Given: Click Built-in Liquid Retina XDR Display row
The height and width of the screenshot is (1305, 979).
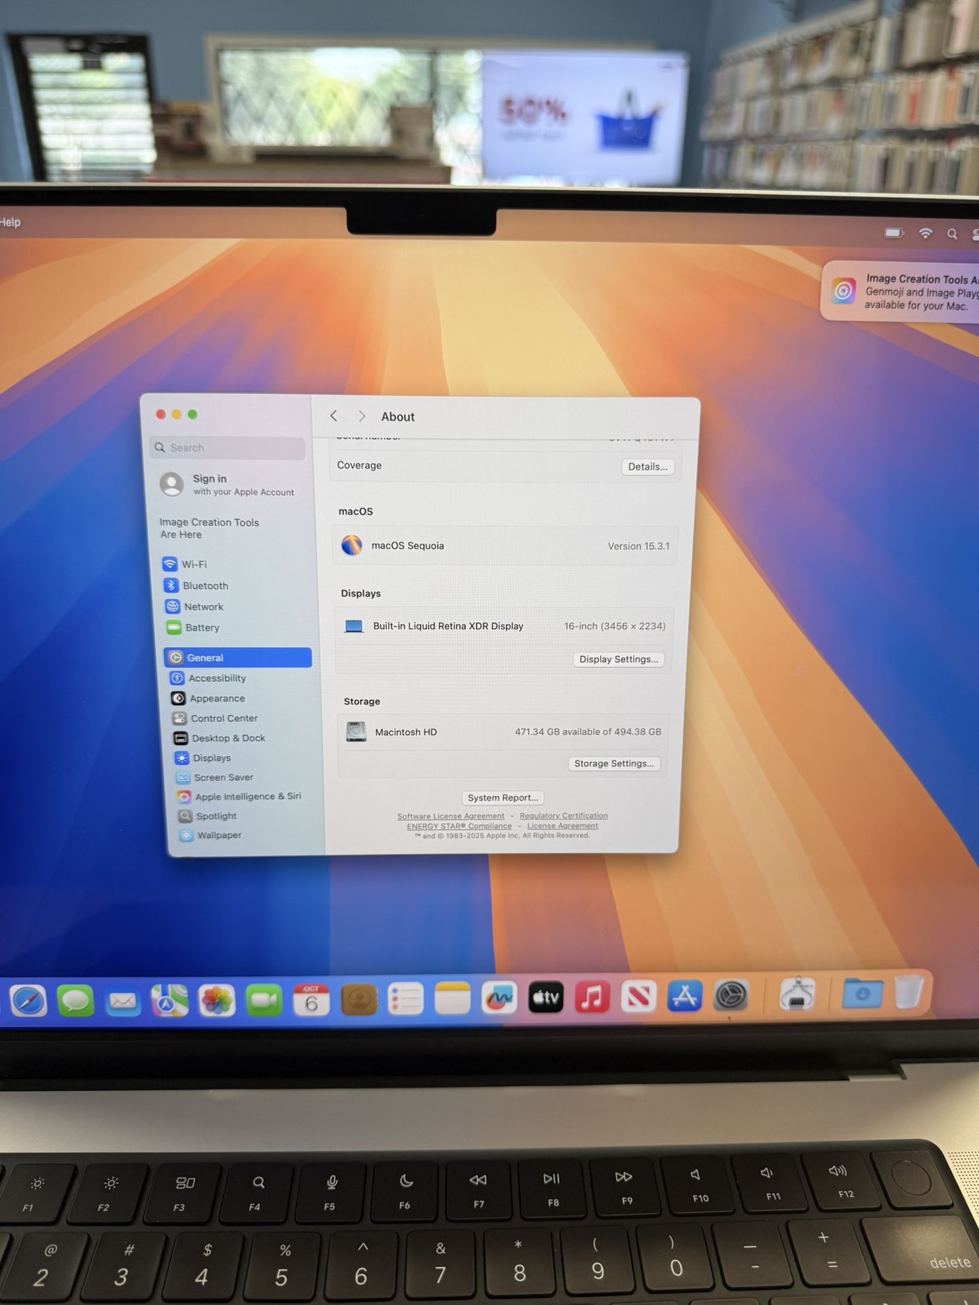Looking at the screenshot, I should [504, 626].
